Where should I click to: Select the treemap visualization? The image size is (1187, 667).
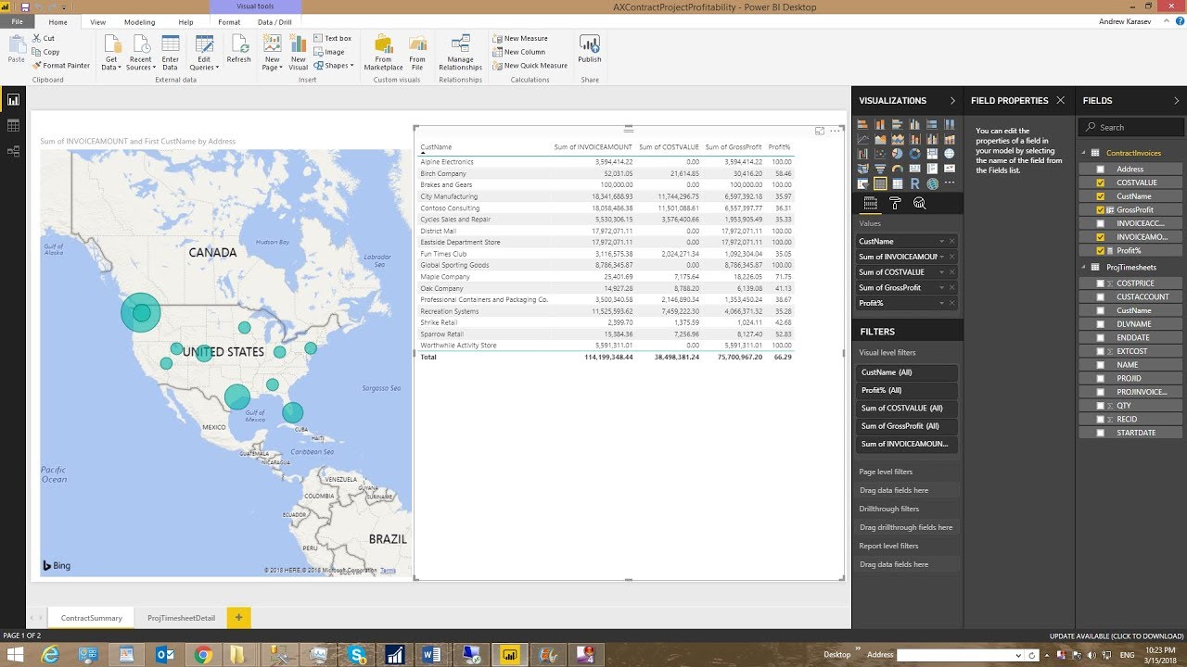pyautogui.click(x=932, y=154)
